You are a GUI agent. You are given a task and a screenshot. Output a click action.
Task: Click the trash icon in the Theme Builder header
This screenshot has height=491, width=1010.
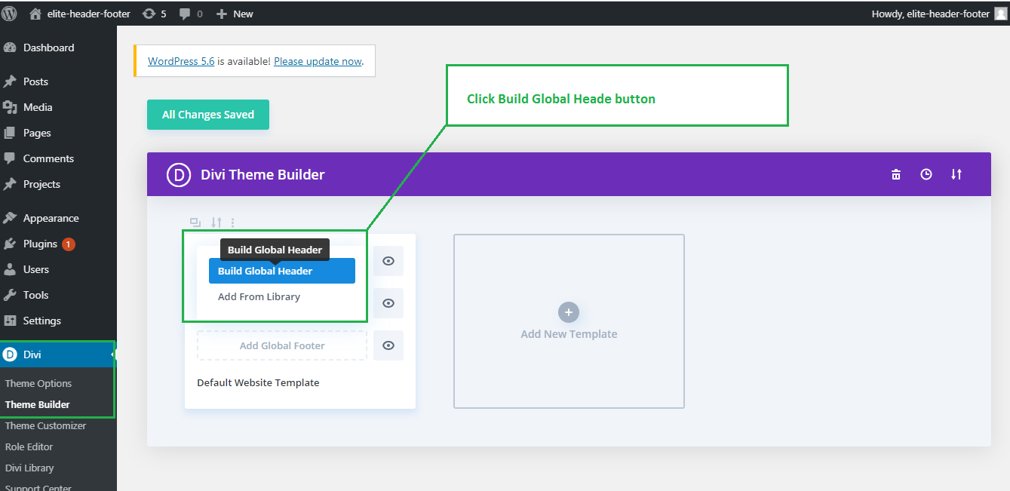896,174
